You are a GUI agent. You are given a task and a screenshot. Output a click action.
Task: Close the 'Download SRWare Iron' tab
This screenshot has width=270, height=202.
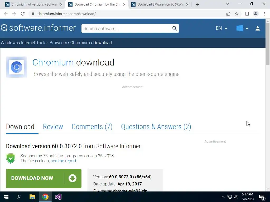[187, 4]
